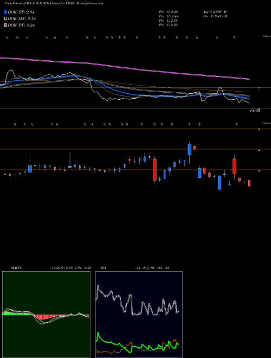Click the 4 price axis label
The height and width of the screenshot is (358, 271).
tap(259, 150)
